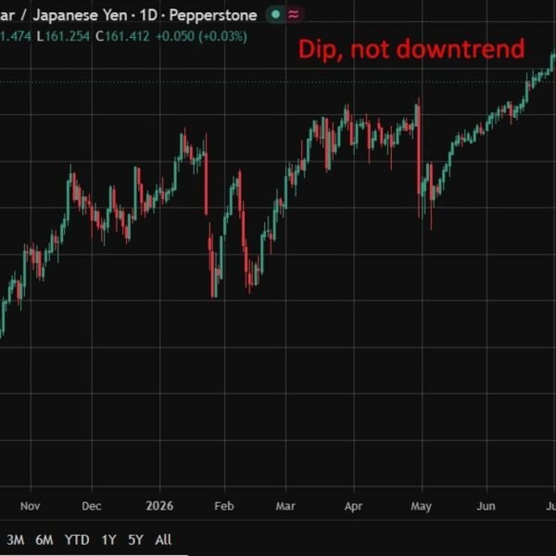The image size is (556, 556).
Task: Click the Apr label on time axis
Action: (x=354, y=506)
